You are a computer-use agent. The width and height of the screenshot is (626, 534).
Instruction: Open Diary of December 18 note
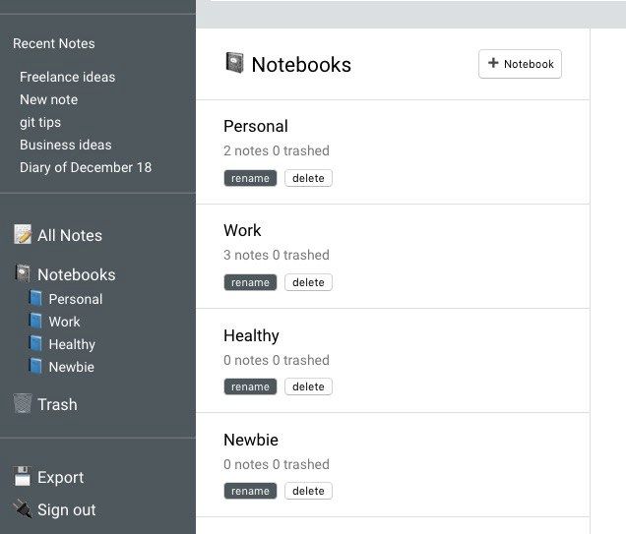click(x=86, y=167)
